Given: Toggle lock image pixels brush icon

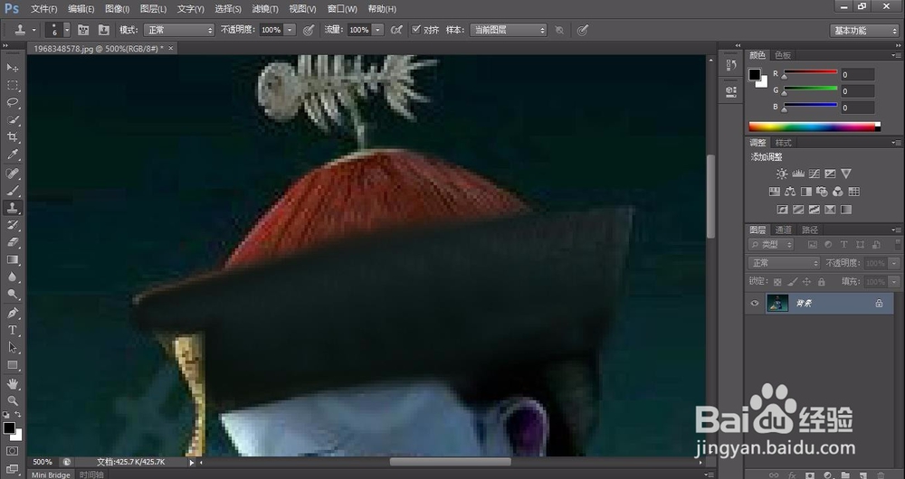Looking at the screenshot, I should coord(793,282).
